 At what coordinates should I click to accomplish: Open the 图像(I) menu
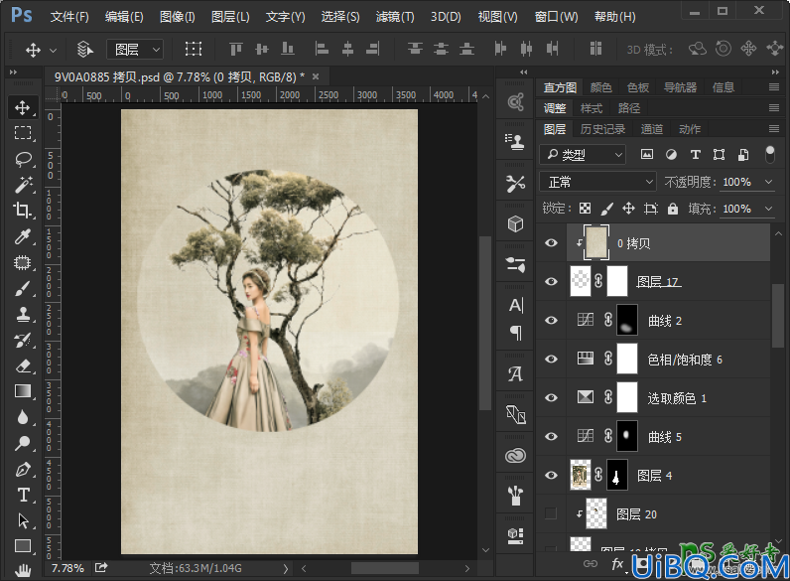[x=177, y=17]
